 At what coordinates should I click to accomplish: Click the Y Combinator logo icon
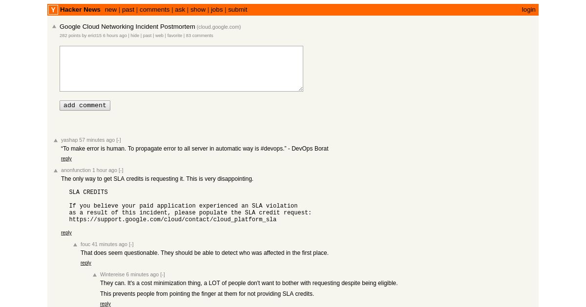(x=53, y=10)
